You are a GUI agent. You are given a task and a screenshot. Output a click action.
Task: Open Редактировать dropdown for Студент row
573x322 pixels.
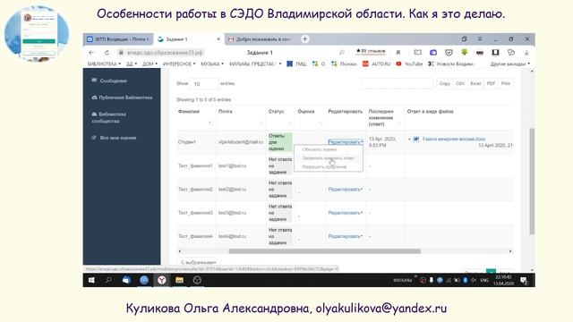pyautogui.click(x=346, y=141)
